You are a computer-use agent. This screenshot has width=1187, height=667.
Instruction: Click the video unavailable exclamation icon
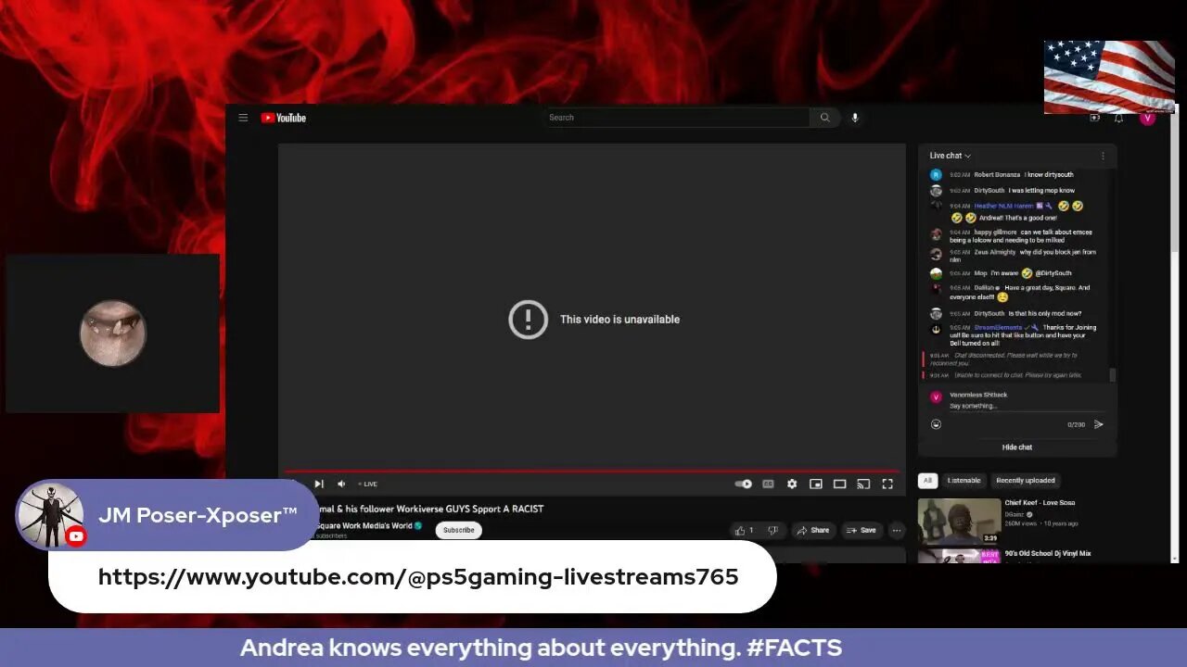tap(528, 320)
